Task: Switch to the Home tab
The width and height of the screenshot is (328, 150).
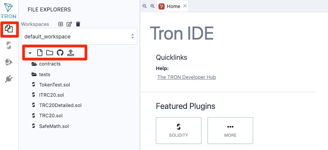Action: point(173,6)
